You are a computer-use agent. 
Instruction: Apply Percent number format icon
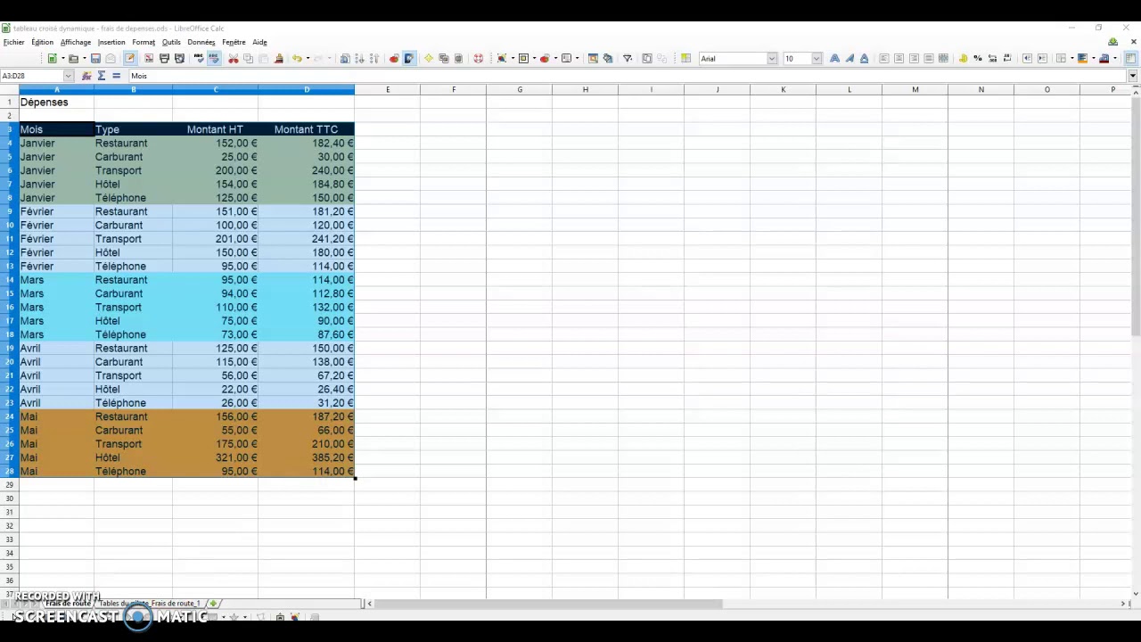pos(977,58)
